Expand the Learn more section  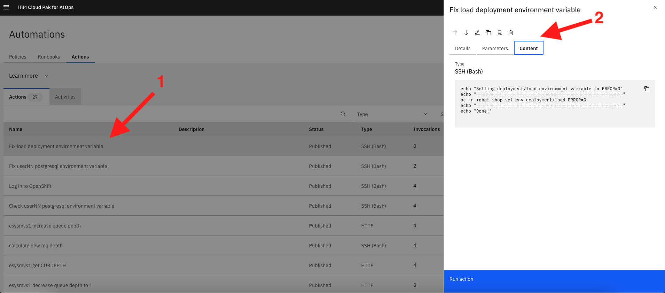[x=29, y=76]
